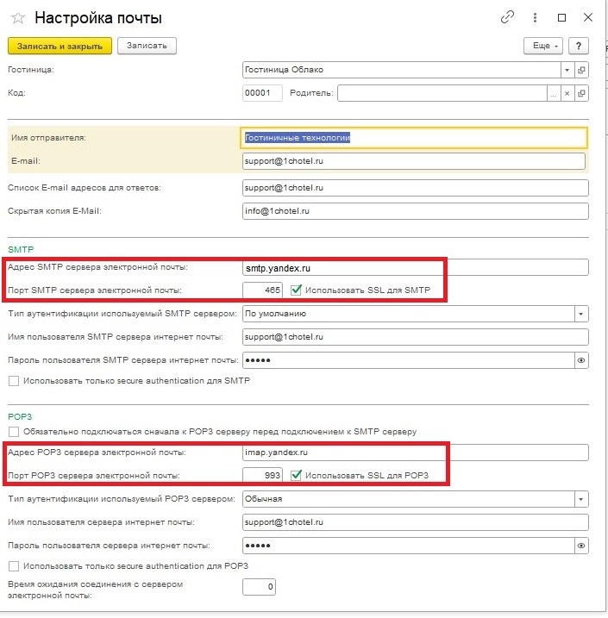Click SMTP user name field

(415, 337)
